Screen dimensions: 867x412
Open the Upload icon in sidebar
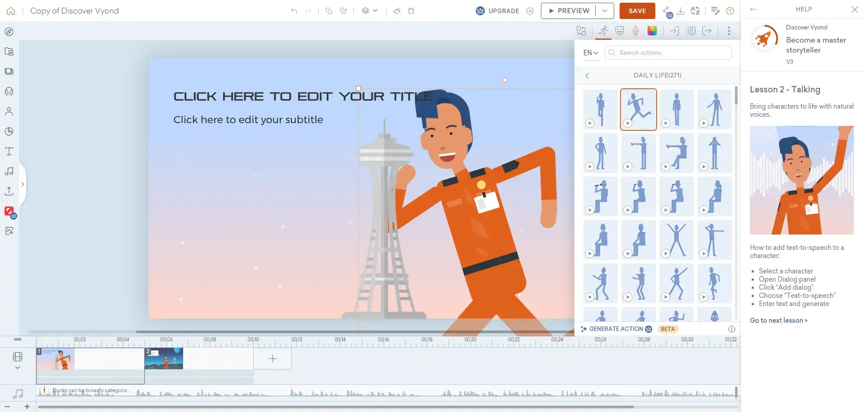click(9, 191)
